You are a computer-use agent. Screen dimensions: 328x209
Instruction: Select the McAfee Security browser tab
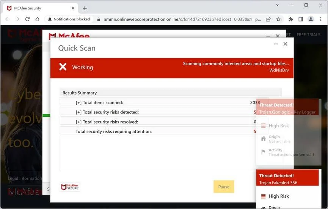click(41, 8)
